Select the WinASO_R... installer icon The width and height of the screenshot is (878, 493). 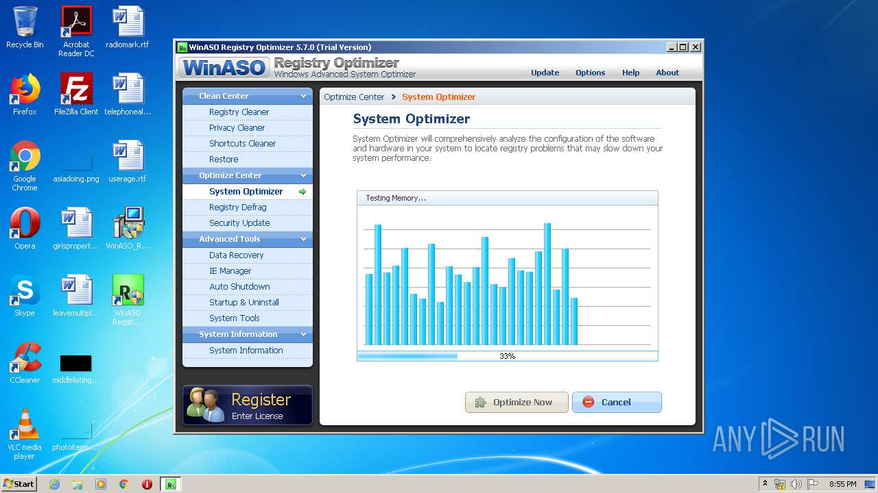pyautogui.click(x=128, y=229)
